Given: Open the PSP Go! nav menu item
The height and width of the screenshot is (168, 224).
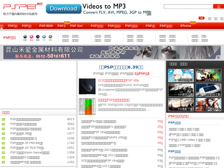Looking at the screenshot, I should [x=76, y=26].
